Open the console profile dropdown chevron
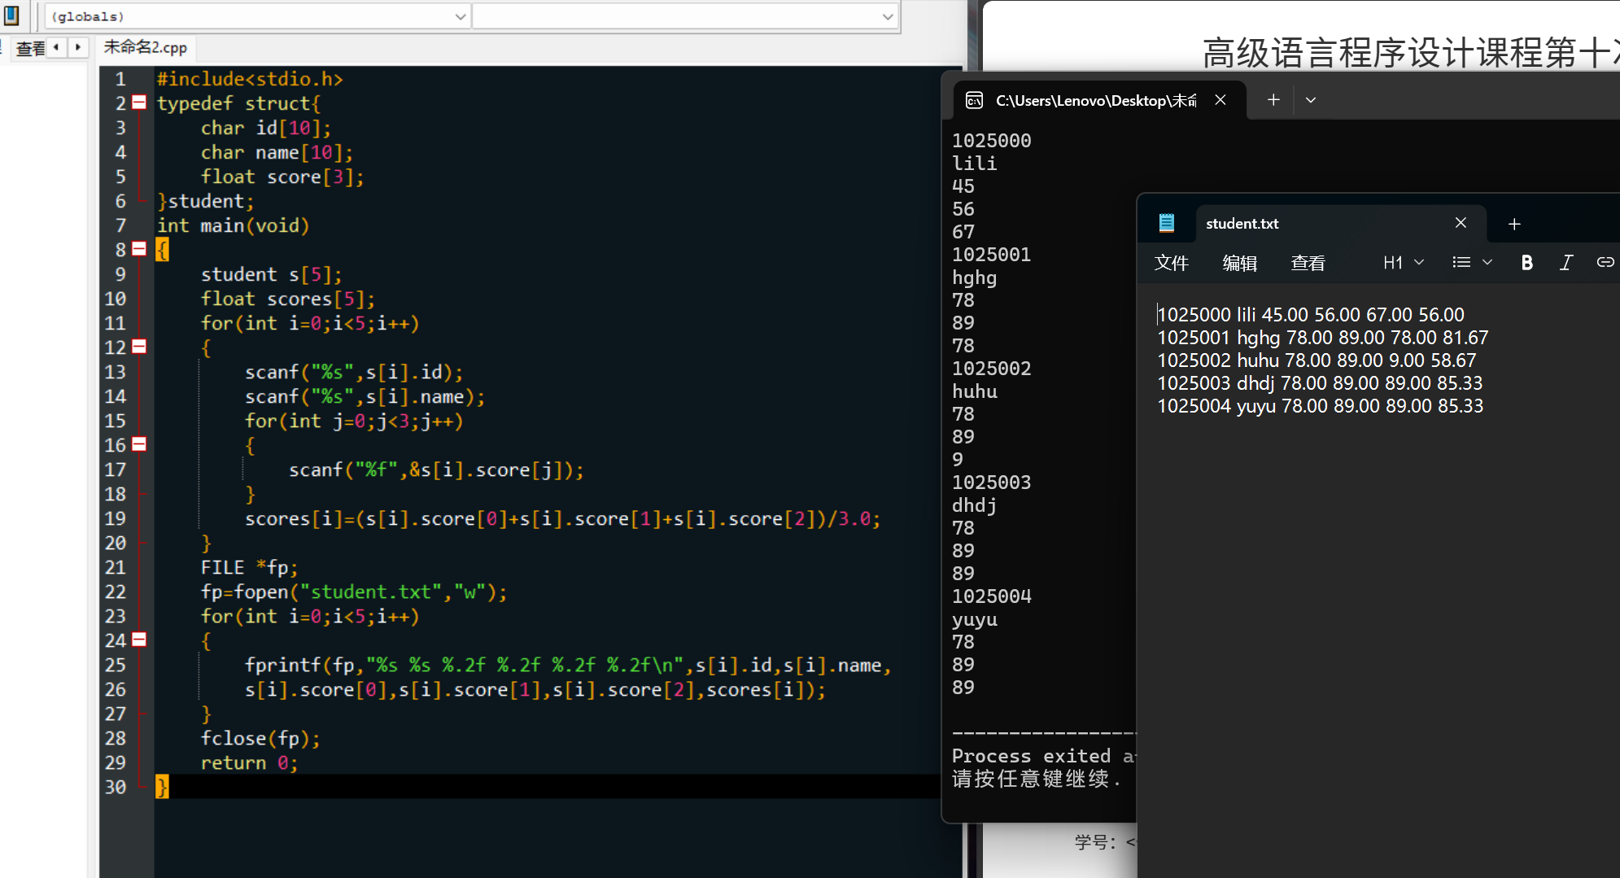Viewport: 1620px width, 878px height. tap(1311, 99)
